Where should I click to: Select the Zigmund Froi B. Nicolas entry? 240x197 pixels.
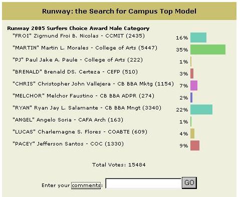[x=79, y=36]
